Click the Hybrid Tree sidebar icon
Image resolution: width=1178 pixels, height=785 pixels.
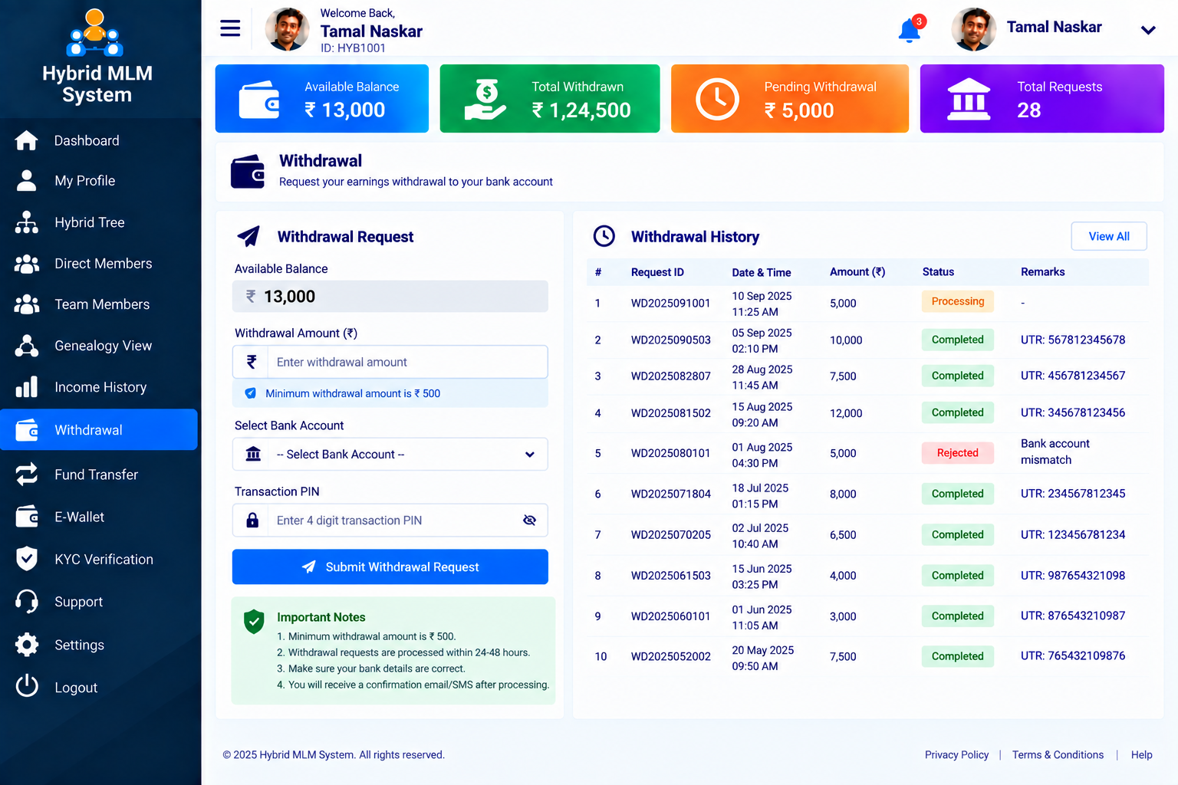[x=26, y=222]
